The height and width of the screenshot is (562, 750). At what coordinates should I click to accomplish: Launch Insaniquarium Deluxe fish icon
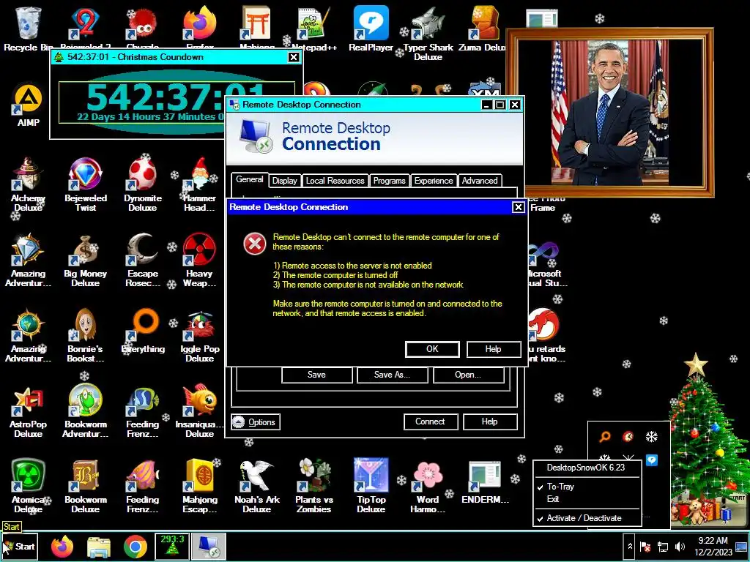[x=199, y=410]
